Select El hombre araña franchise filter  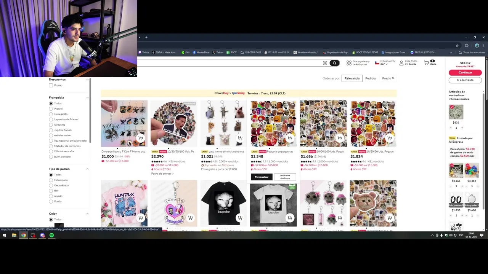click(x=51, y=151)
